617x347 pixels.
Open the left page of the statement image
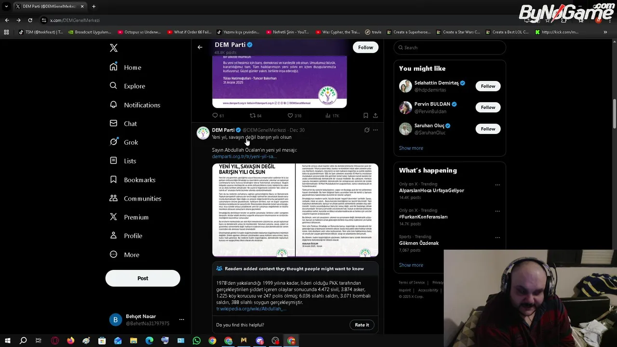click(254, 210)
